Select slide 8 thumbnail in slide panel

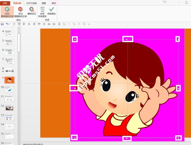pos(10,70)
